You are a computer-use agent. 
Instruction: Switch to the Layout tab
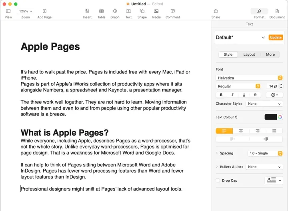point(249,55)
